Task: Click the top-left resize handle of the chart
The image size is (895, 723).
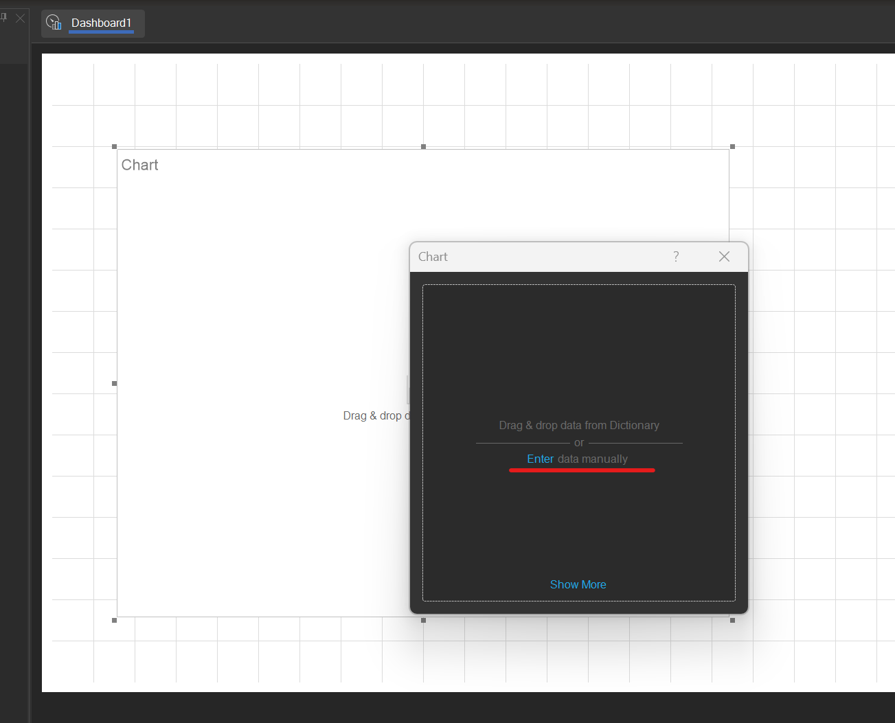Action: click(x=113, y=146)
